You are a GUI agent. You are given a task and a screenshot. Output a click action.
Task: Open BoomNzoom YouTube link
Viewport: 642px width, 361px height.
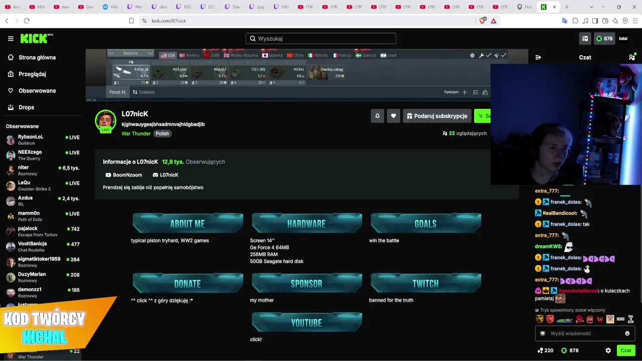[123, 175]
